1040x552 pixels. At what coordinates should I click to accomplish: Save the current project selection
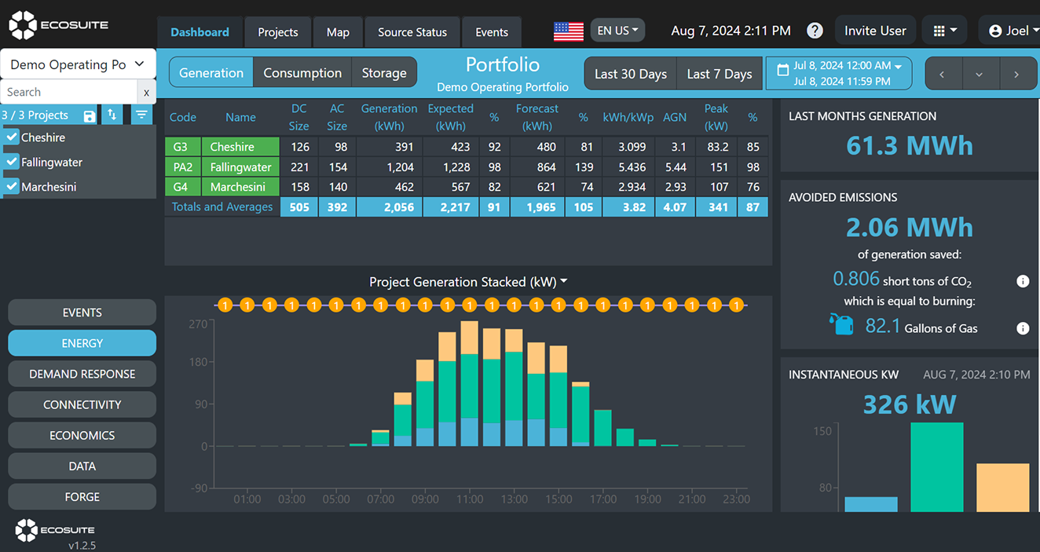[88, 115]
